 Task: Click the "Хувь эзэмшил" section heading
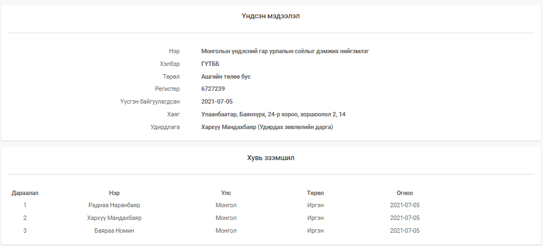tap(271, 158)
